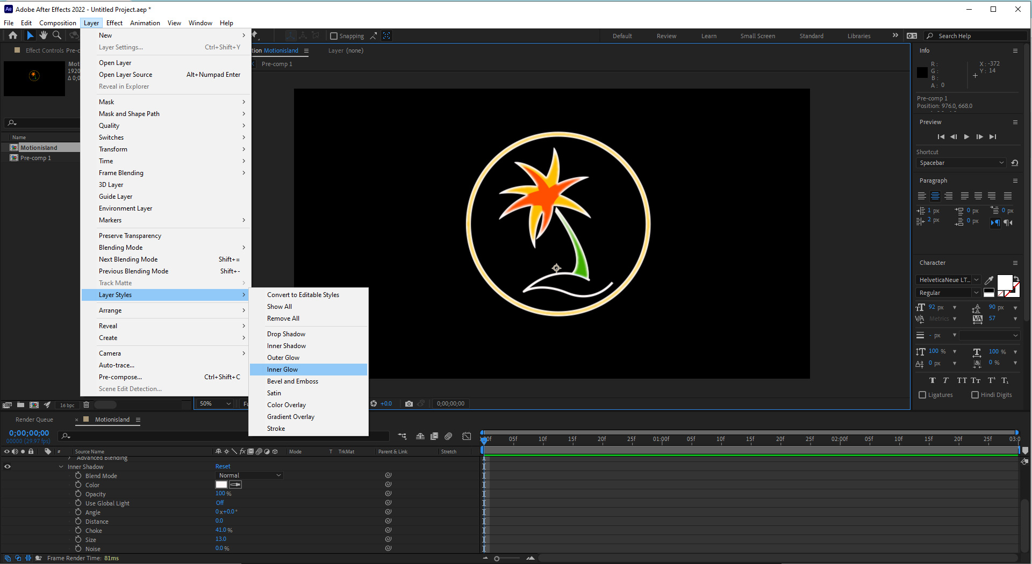Viewport: 1032px width, 564px height.
Task: Select the Selection arrow tool
Action: coord(30,35)
